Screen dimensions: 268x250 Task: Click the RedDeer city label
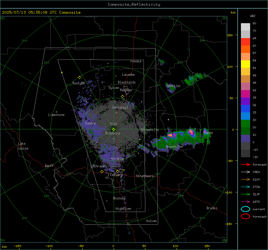pyautogui.click(x=126, y=90)
